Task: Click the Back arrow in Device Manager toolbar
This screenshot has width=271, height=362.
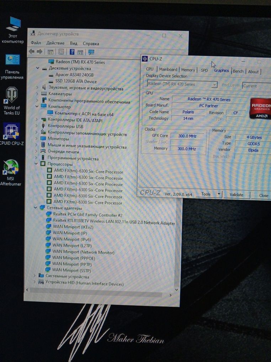Action: [x=32, y=51]
